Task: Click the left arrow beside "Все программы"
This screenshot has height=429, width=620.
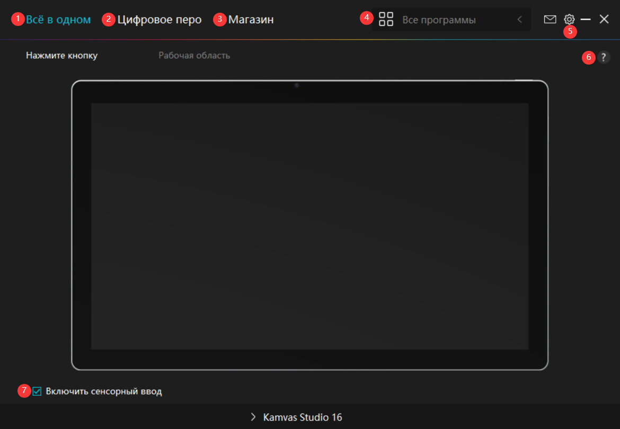Action: pos(520,20)
